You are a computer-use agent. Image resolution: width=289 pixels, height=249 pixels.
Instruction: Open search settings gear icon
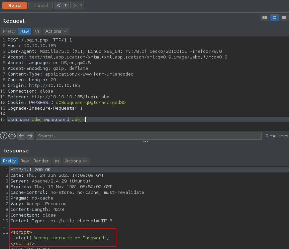pyautogui.click(x=12, y=136)
